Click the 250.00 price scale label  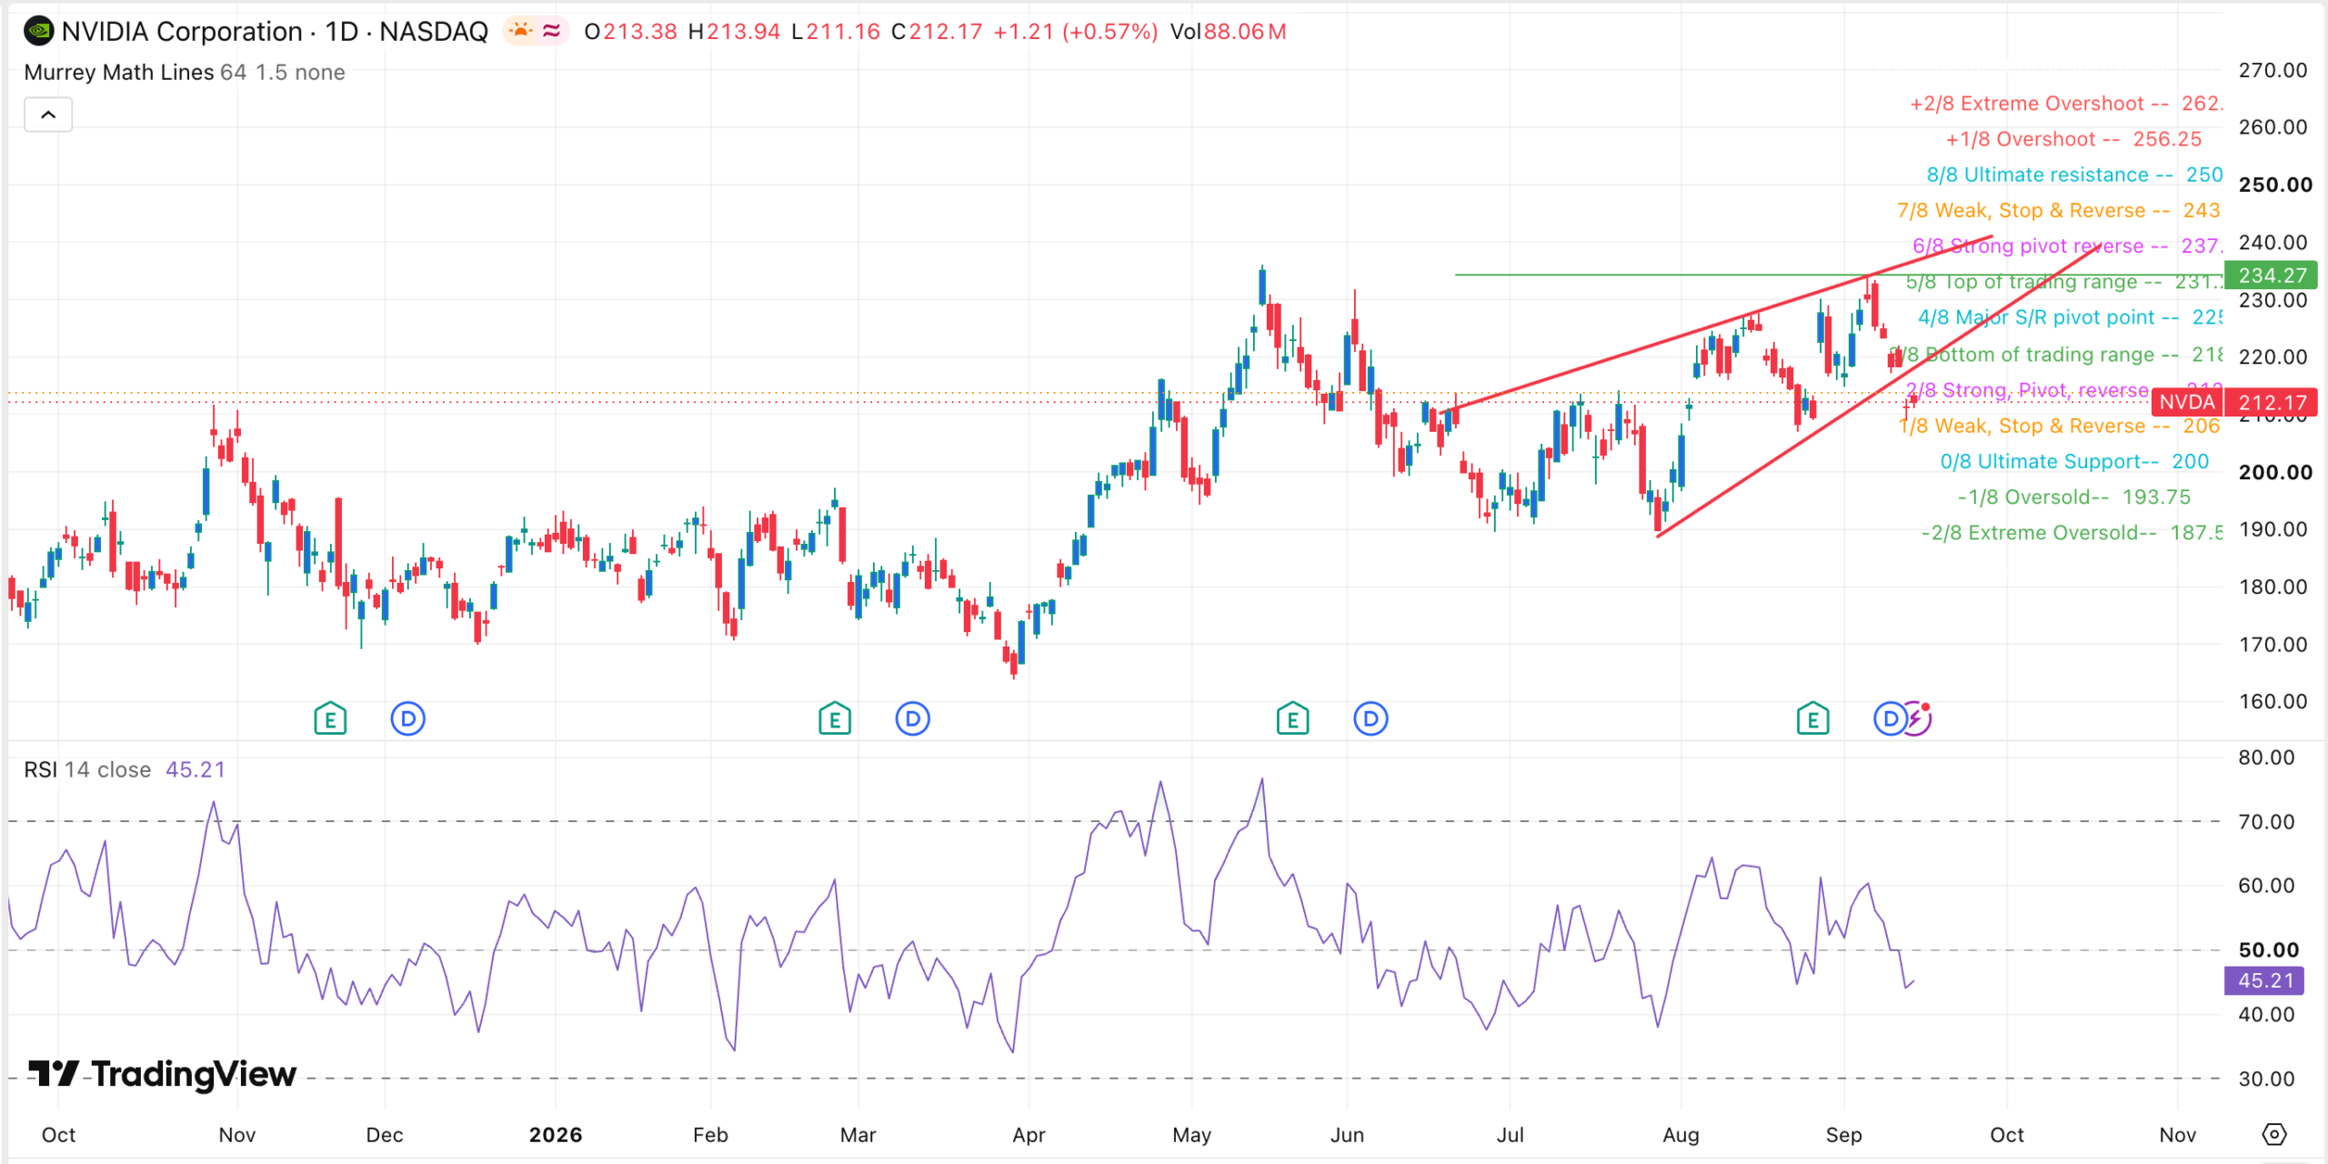[2275, 185]
